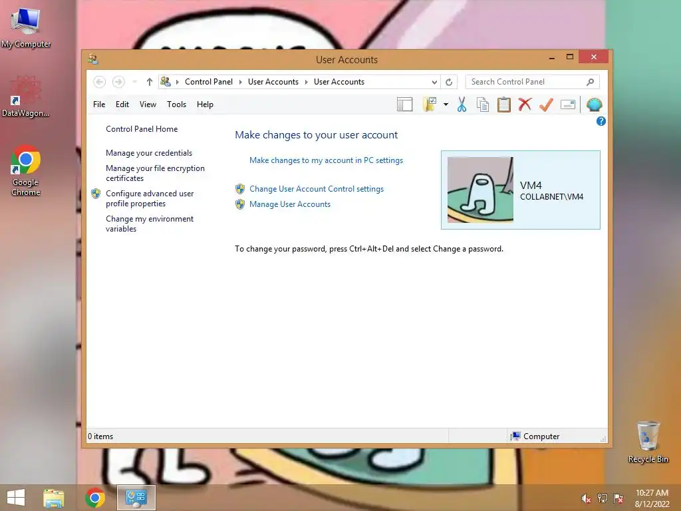Open the Edit menu
The width and height of the screenshot is (681, 511).
pos(122,104)
